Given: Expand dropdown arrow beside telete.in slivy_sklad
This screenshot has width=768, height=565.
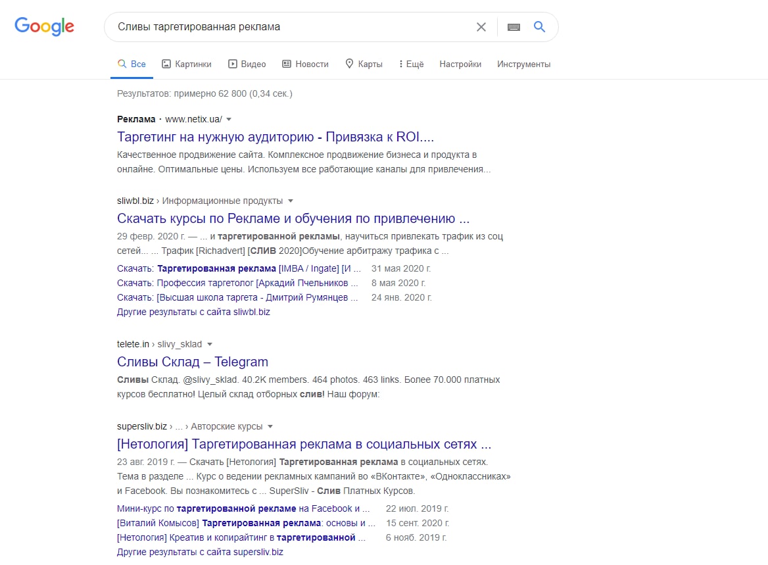Looking at the screenshot, I should point(210,344).
